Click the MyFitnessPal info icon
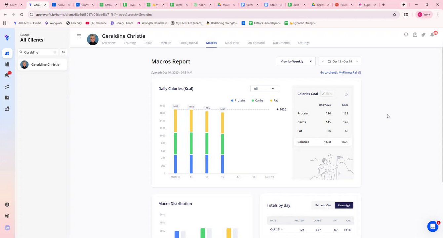 click(x=360, y=73)
